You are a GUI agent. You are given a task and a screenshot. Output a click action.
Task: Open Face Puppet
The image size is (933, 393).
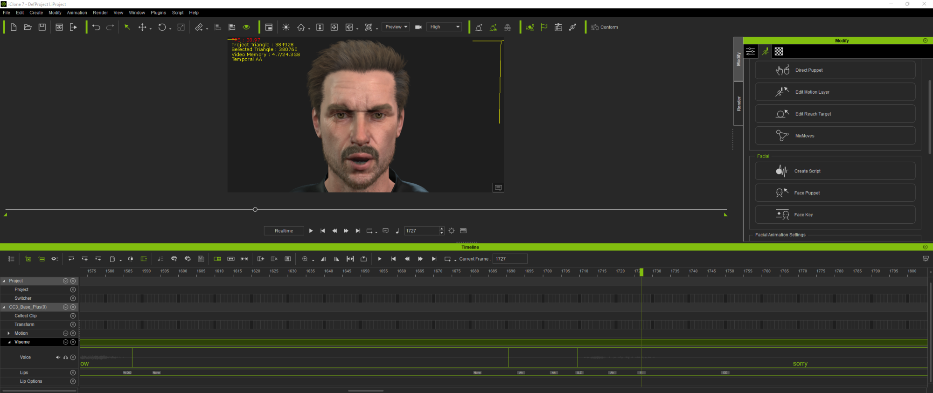pos(835,193)
